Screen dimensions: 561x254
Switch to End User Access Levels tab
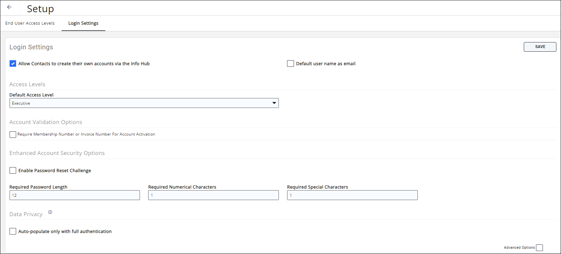[30, 23]
